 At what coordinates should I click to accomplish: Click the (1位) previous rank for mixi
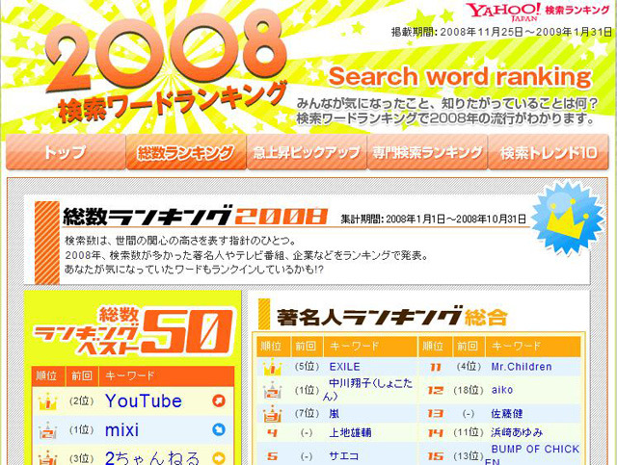tap(81, 429)
